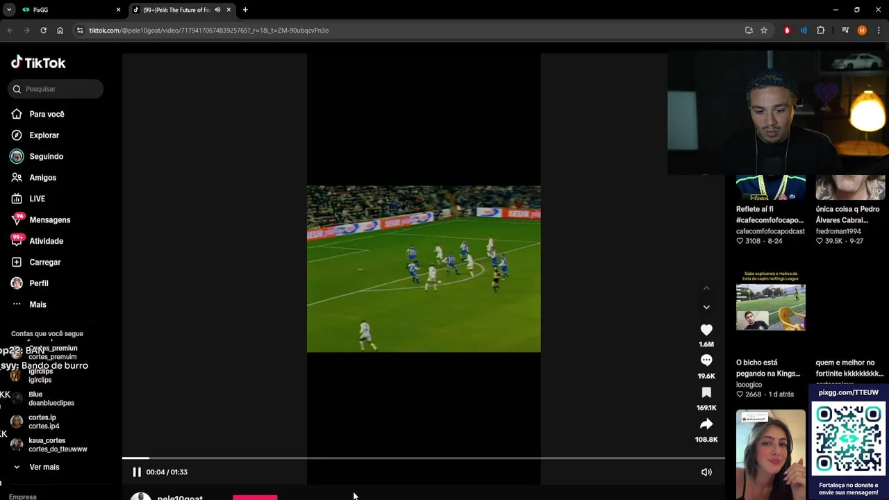Like the video with the heart icon

click(x=706, y=330)
